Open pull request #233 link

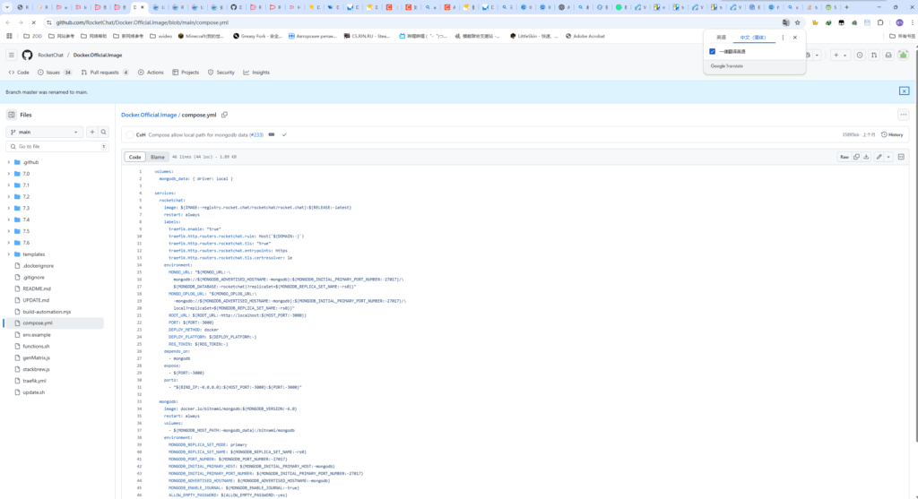[256, 134]
